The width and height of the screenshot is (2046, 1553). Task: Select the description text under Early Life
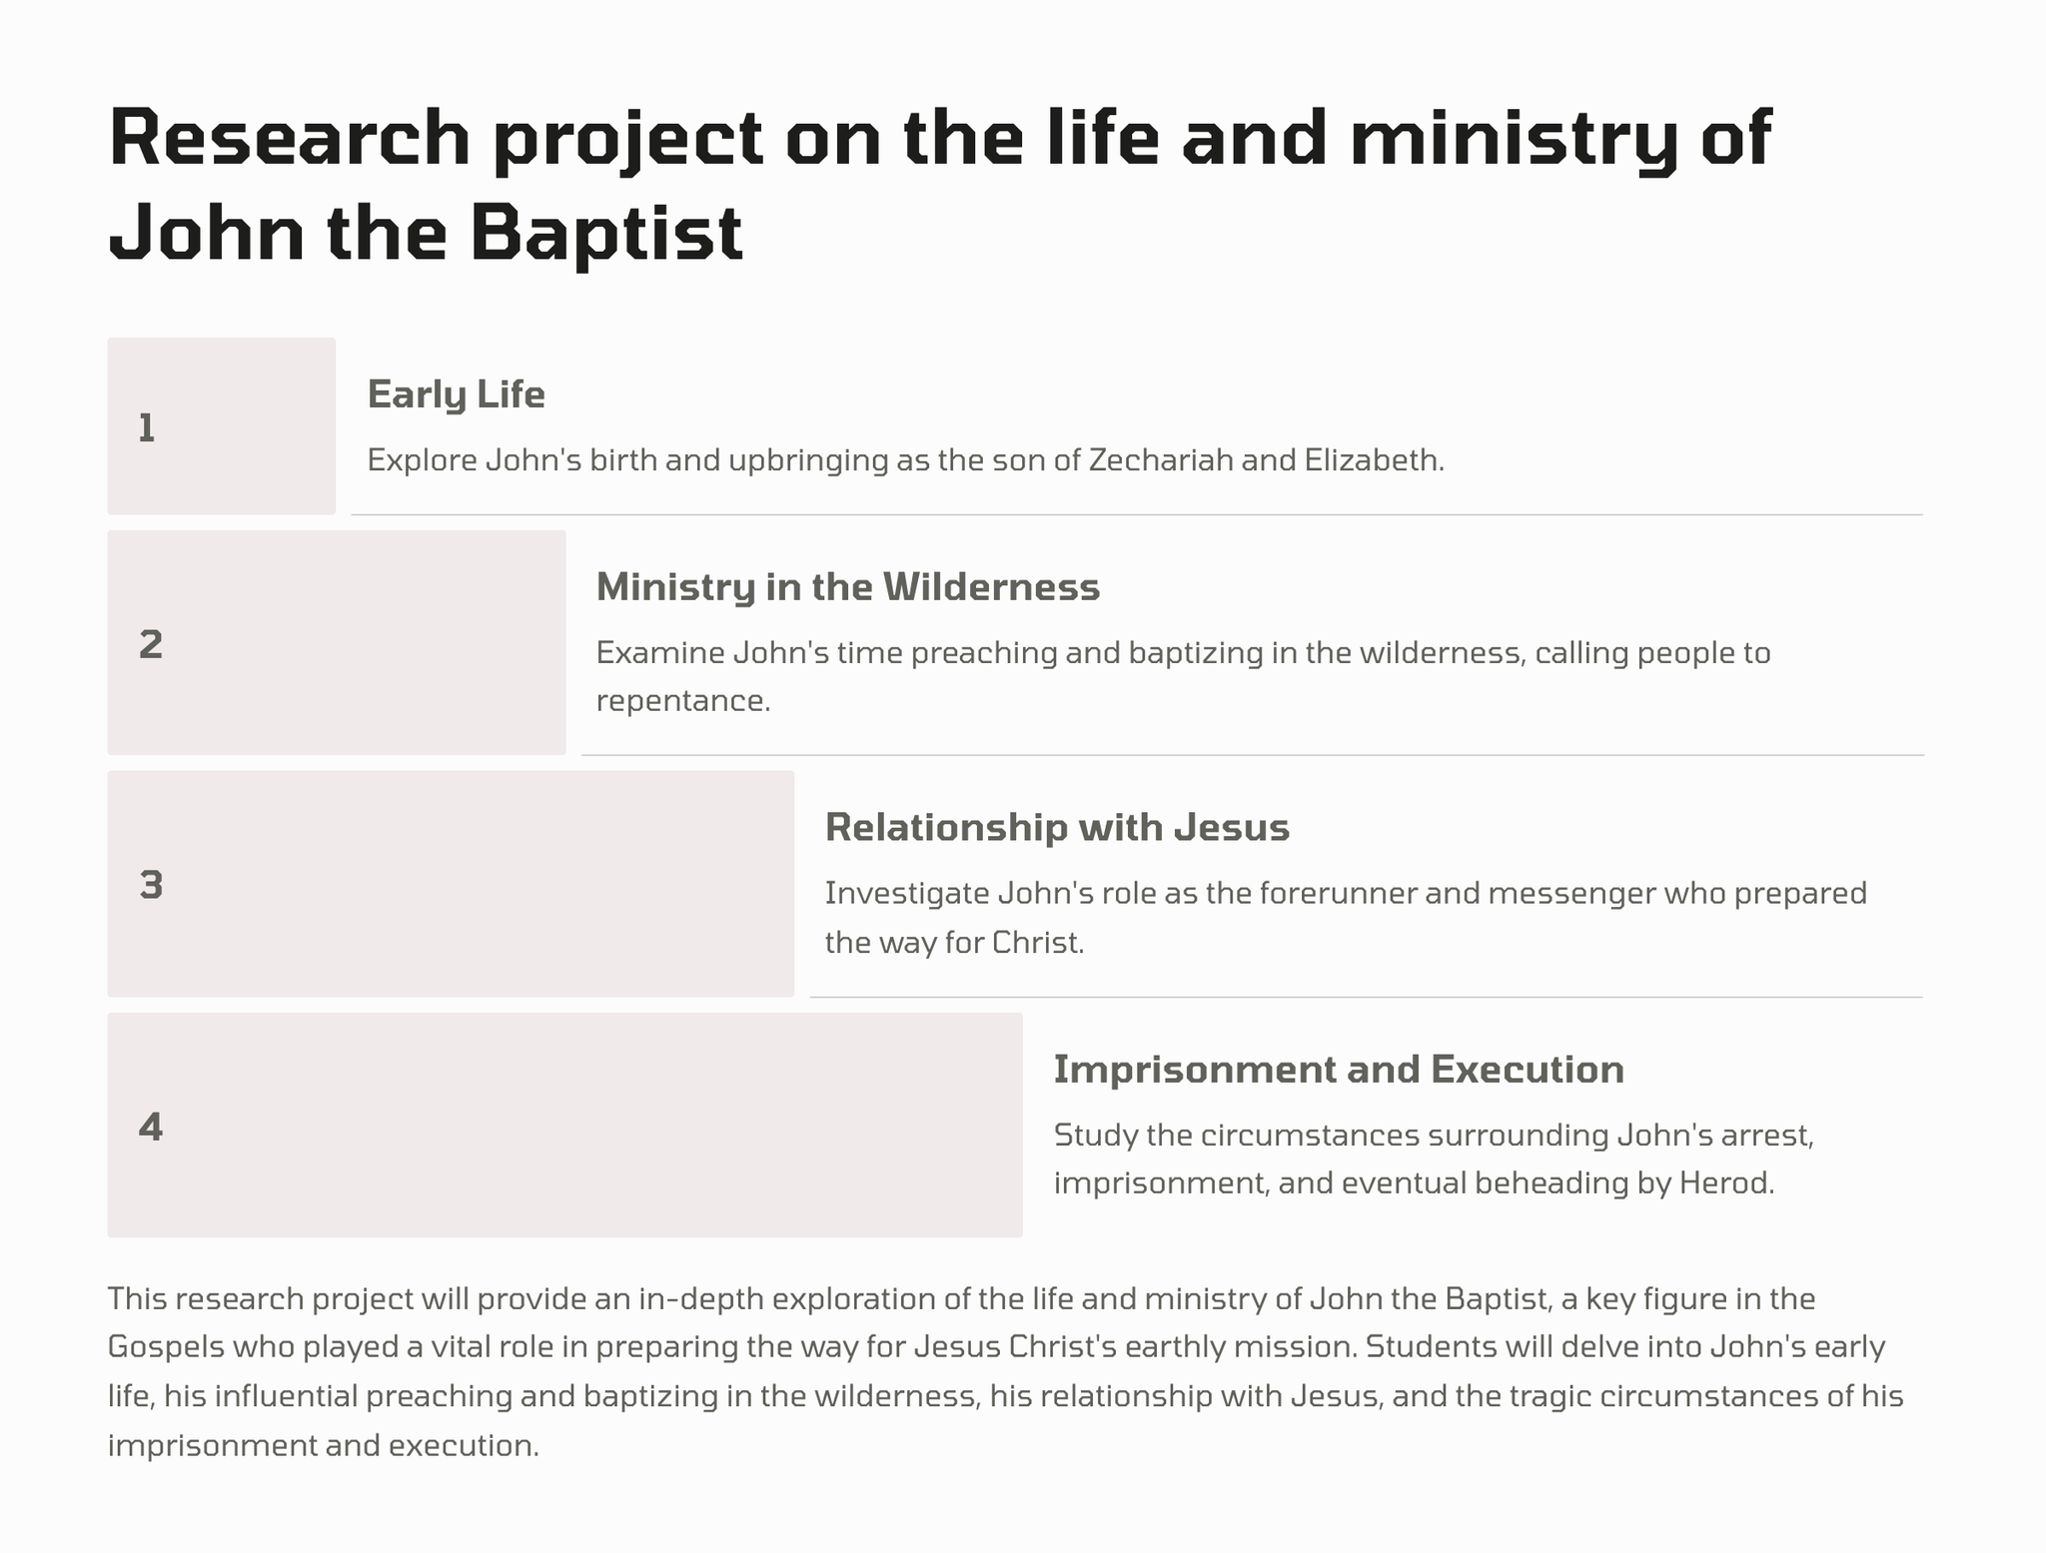click(905, 460)
